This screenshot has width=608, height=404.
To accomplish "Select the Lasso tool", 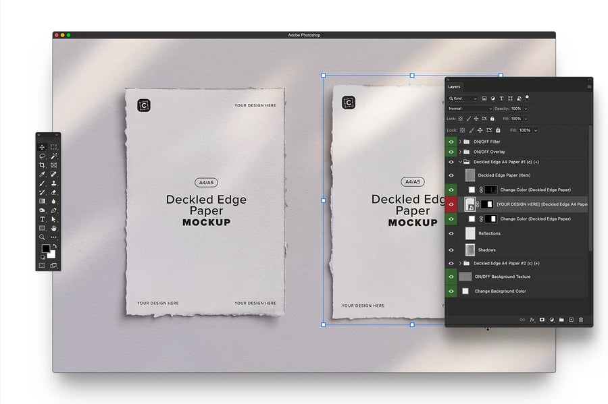I will [42, 156].
